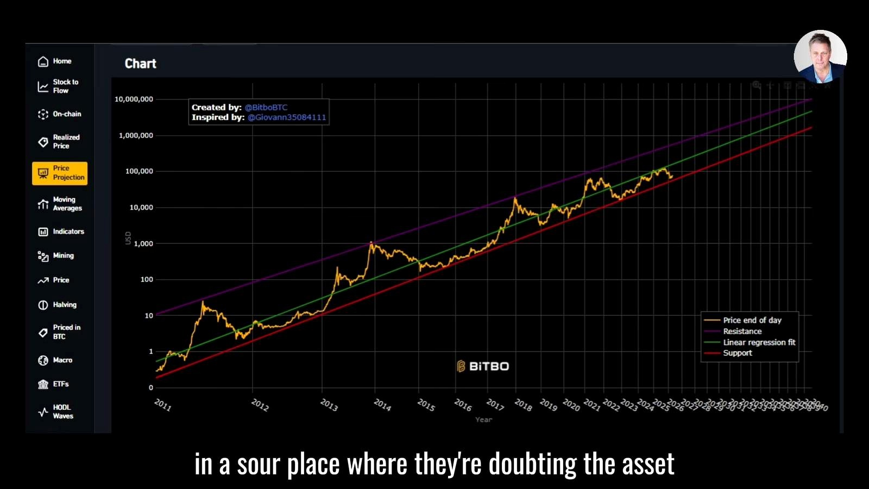The image size is (869, 489).
Task: Open Realized Price tag icon
Action: 43,142
